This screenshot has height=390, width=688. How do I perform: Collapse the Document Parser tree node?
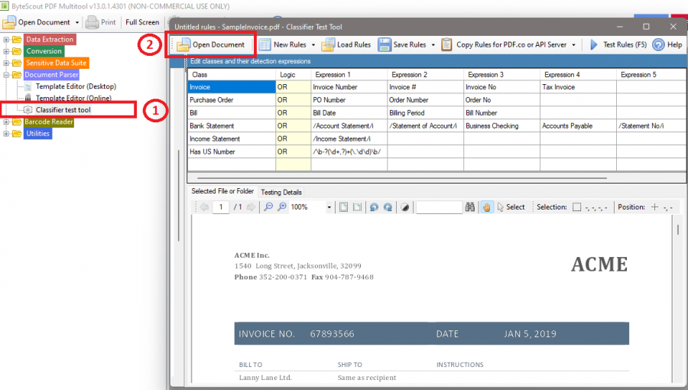pos(6,75)
